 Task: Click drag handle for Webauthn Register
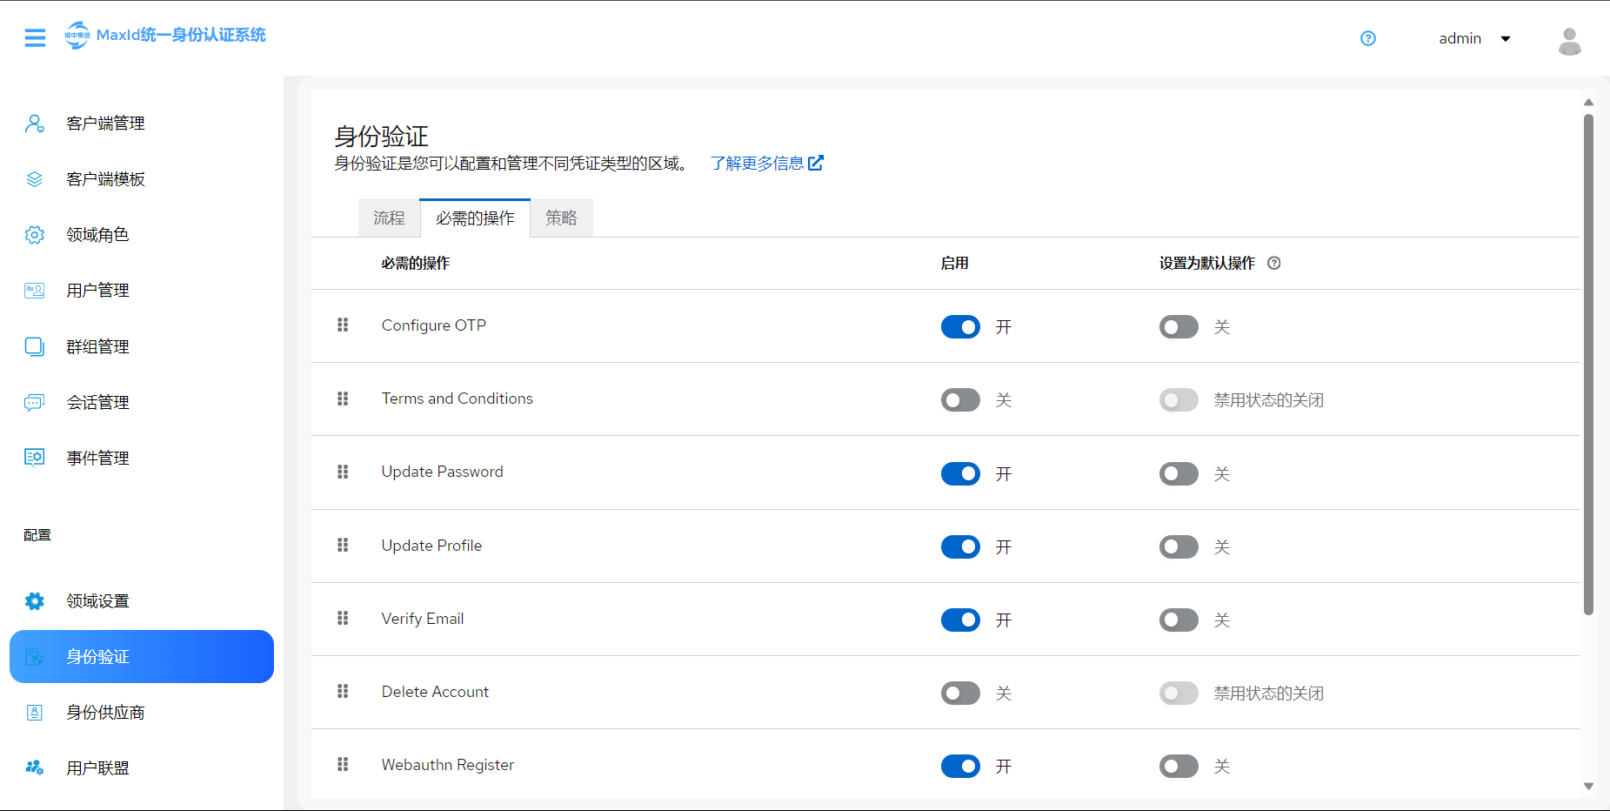click(343, 764)
